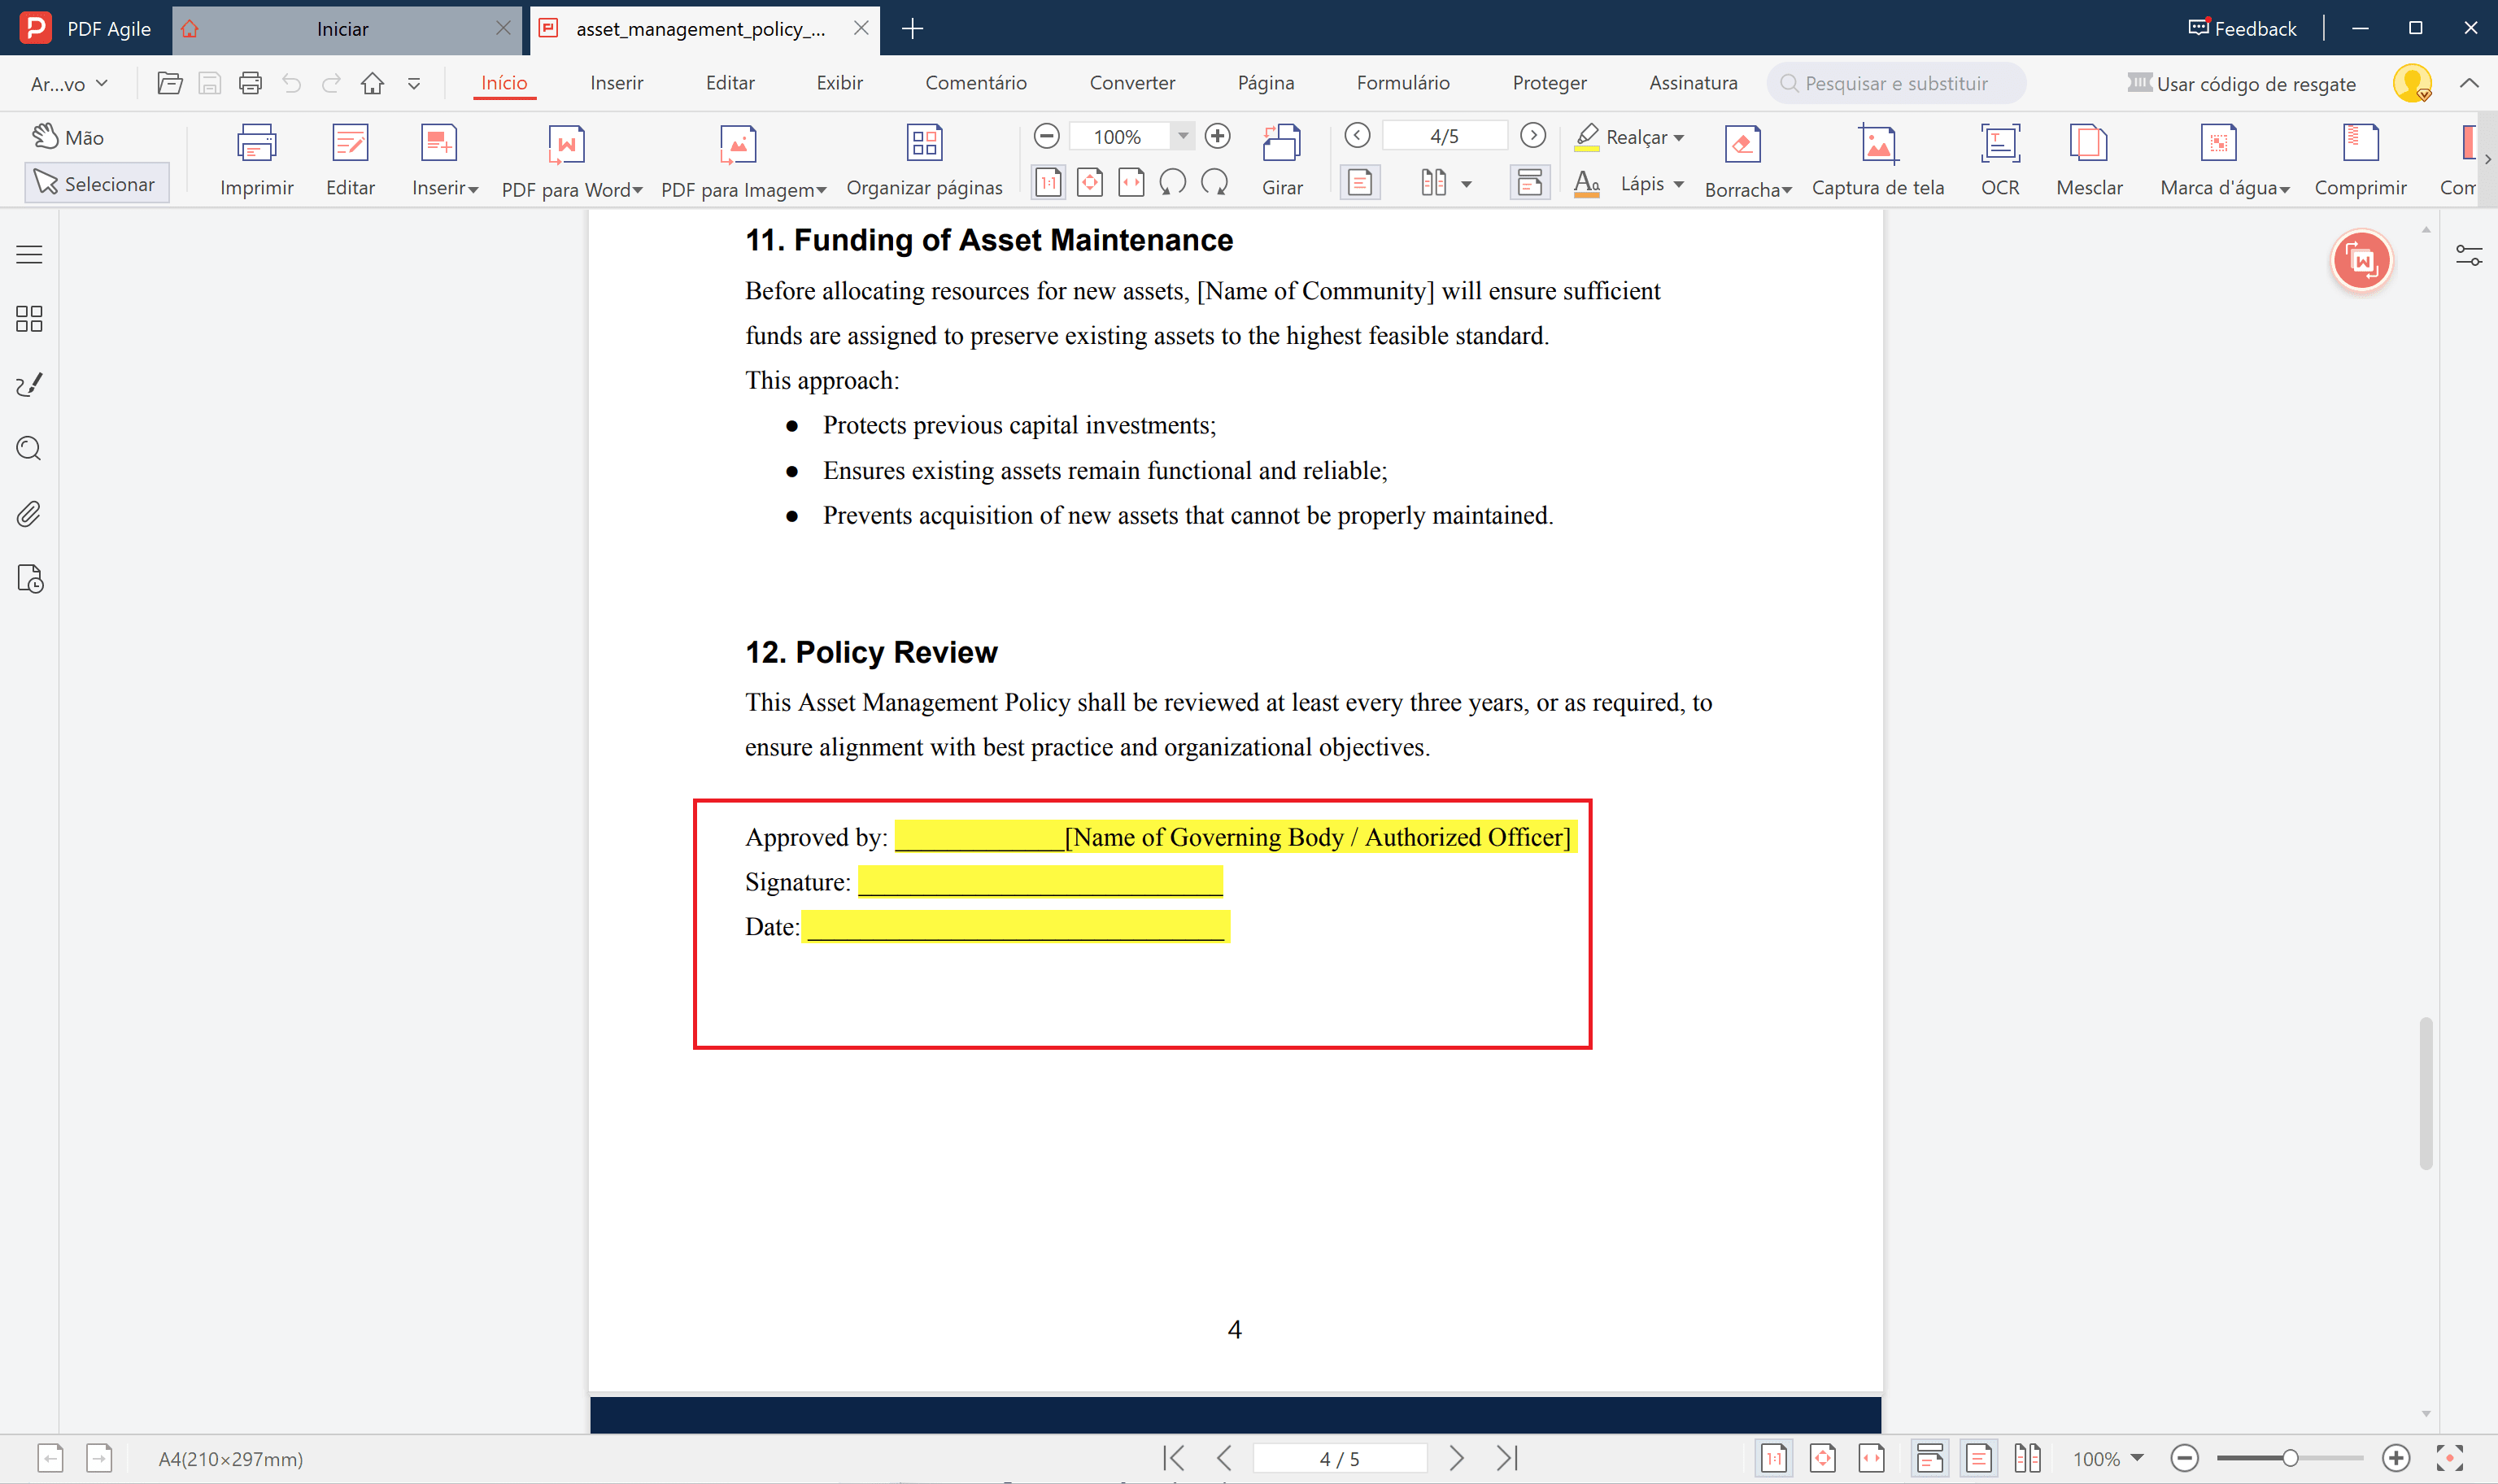Click Usar código de resgate

[2242, 84]
